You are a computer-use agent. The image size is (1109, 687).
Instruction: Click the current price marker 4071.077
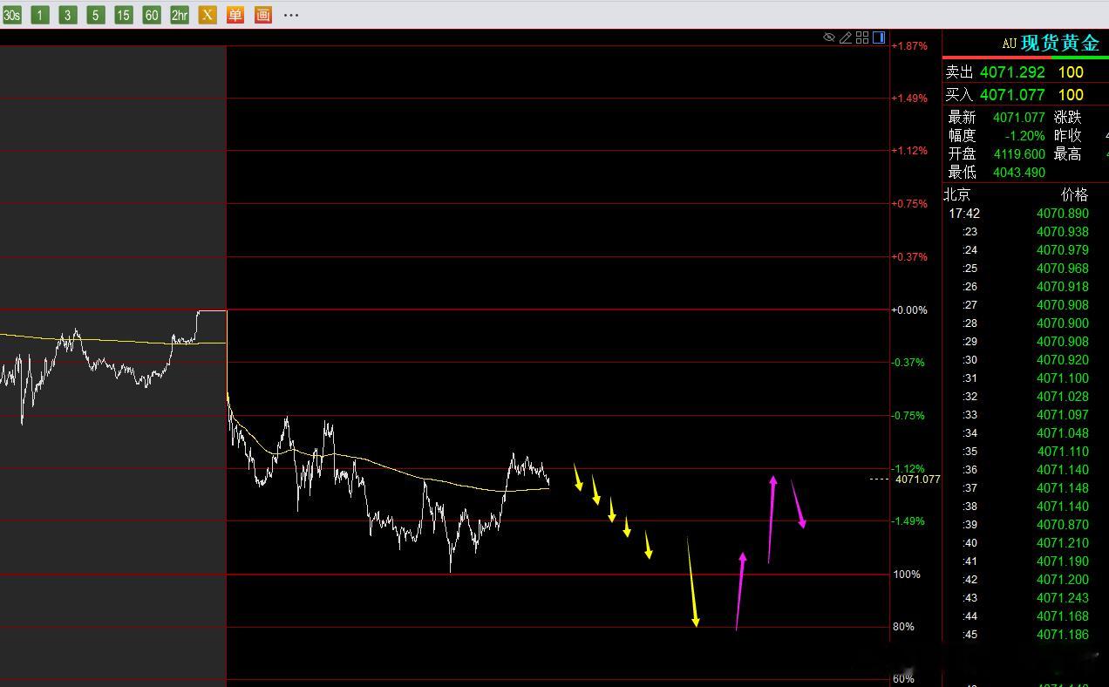[x=917, y=479]
